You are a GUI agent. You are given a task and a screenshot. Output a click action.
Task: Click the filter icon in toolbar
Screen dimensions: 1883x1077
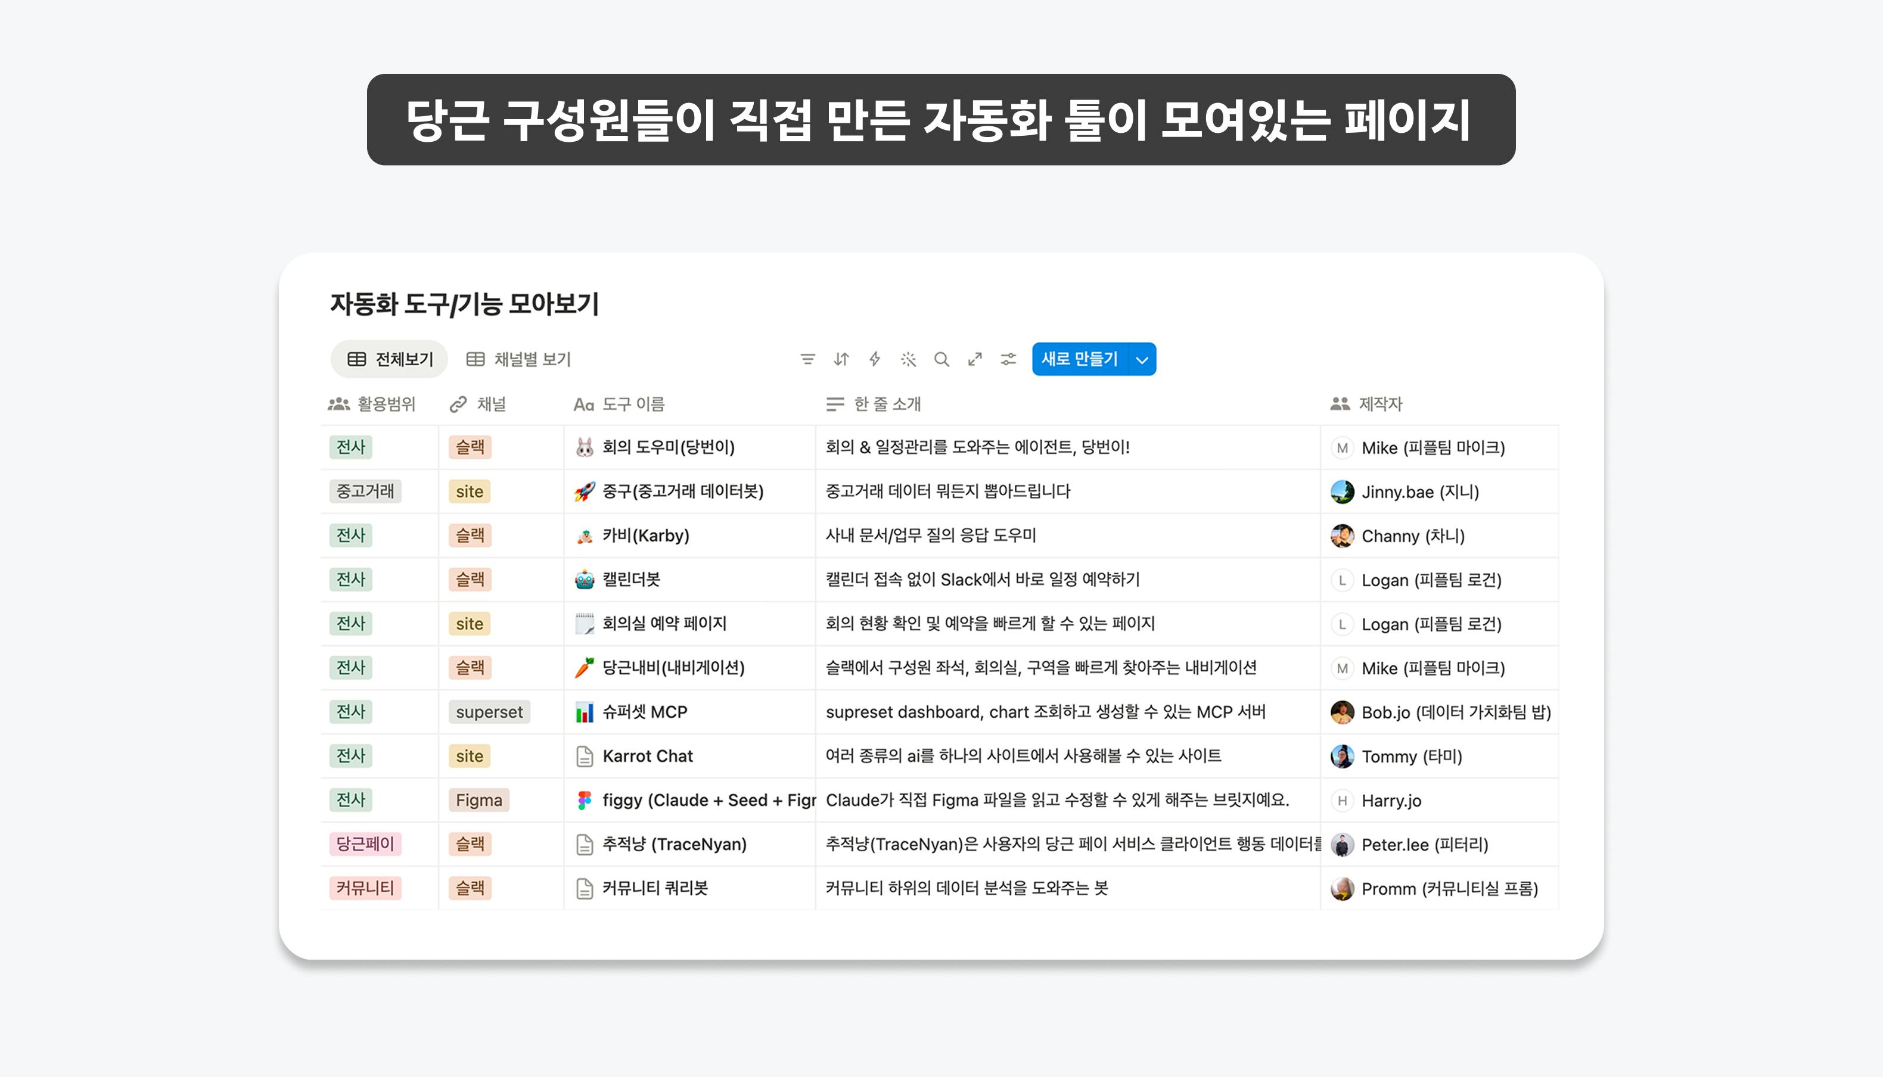click(807, 359)
